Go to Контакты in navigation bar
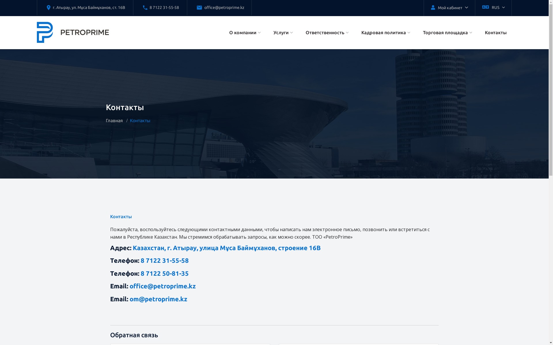 [x=495, y=33]
